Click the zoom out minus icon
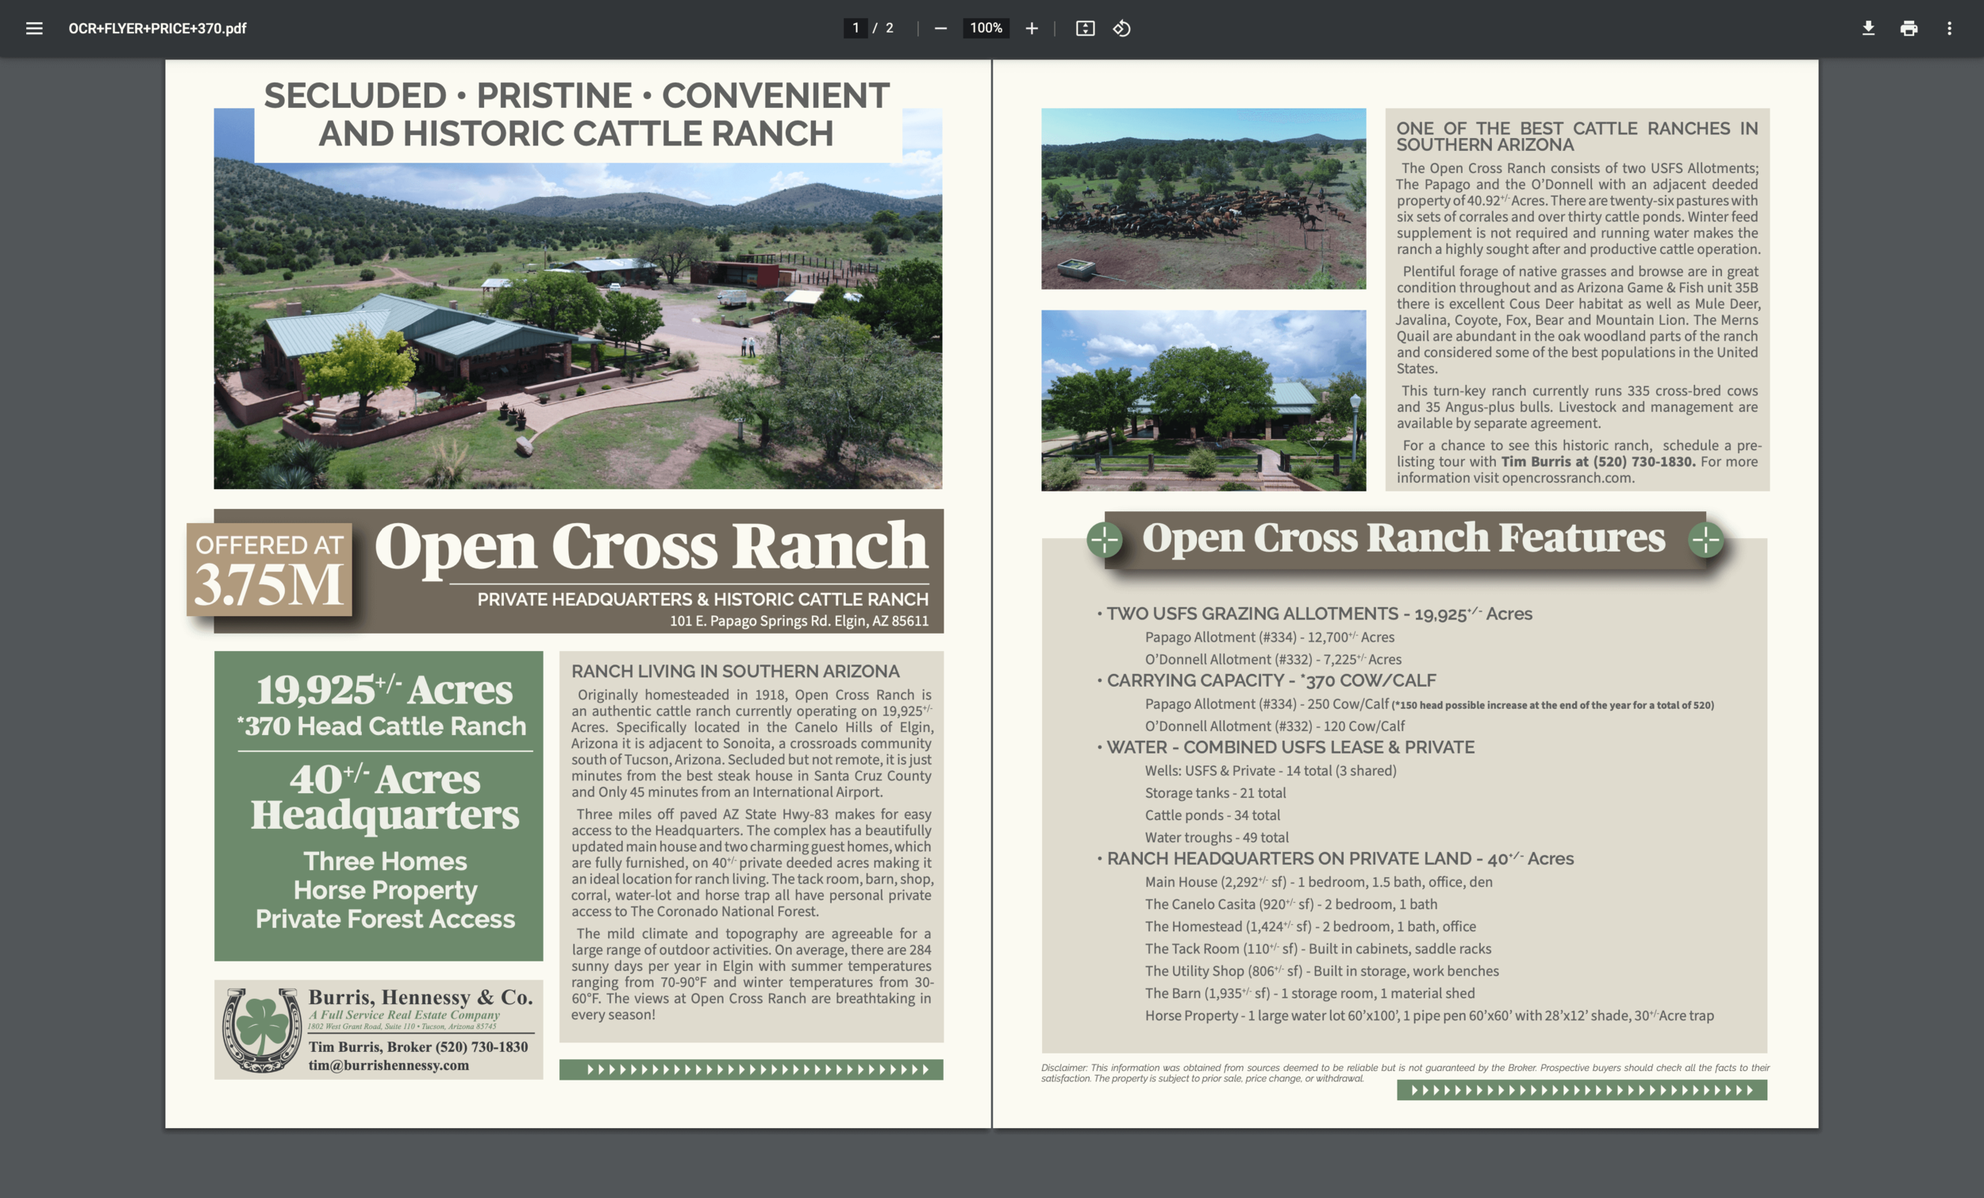Image resolution: width=1984 pixels, height=1198 pixels. point(940,29)
